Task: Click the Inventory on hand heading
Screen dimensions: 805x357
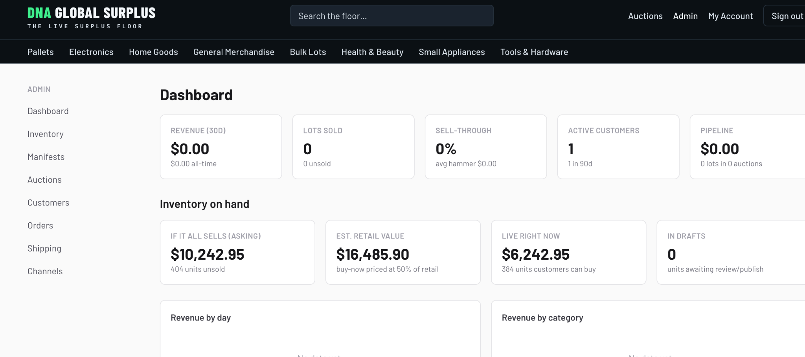Action: coord(204,204)
